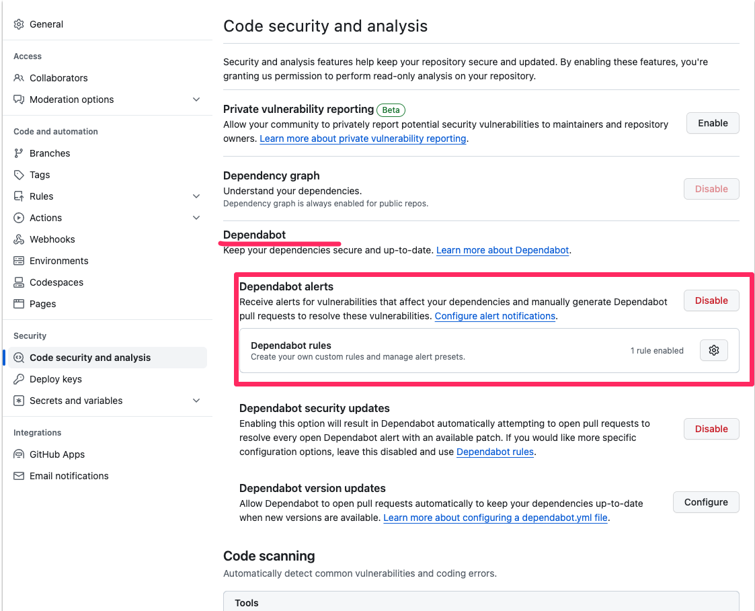Viewport: 755px width, 611px height.
Task: Disable Dependabot alerts
Action: point(711,300)
